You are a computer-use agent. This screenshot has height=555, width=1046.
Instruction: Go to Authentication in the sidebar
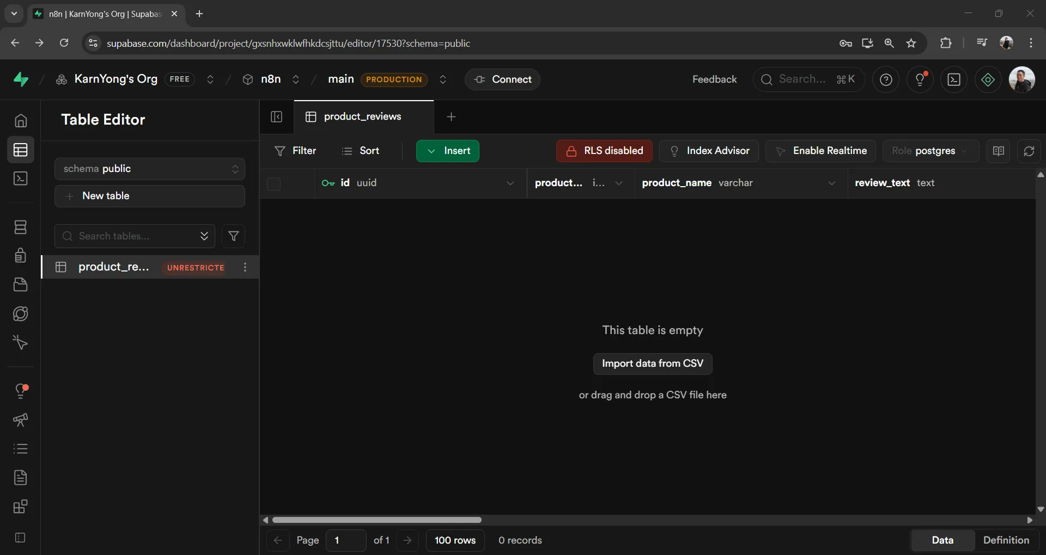click(x=21, y=256)
